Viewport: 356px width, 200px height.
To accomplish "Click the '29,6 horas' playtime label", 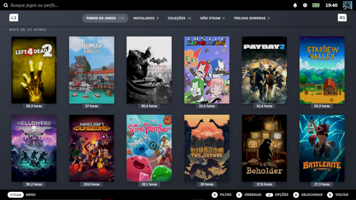I will click(x=92, y=184).
